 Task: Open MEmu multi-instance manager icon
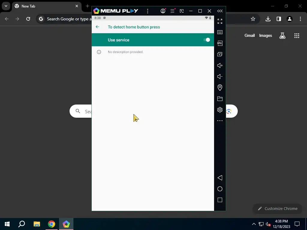click(x=220, y=54)
